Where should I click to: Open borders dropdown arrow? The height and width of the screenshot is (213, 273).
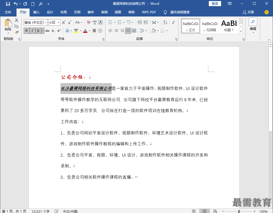coord(167,31)
